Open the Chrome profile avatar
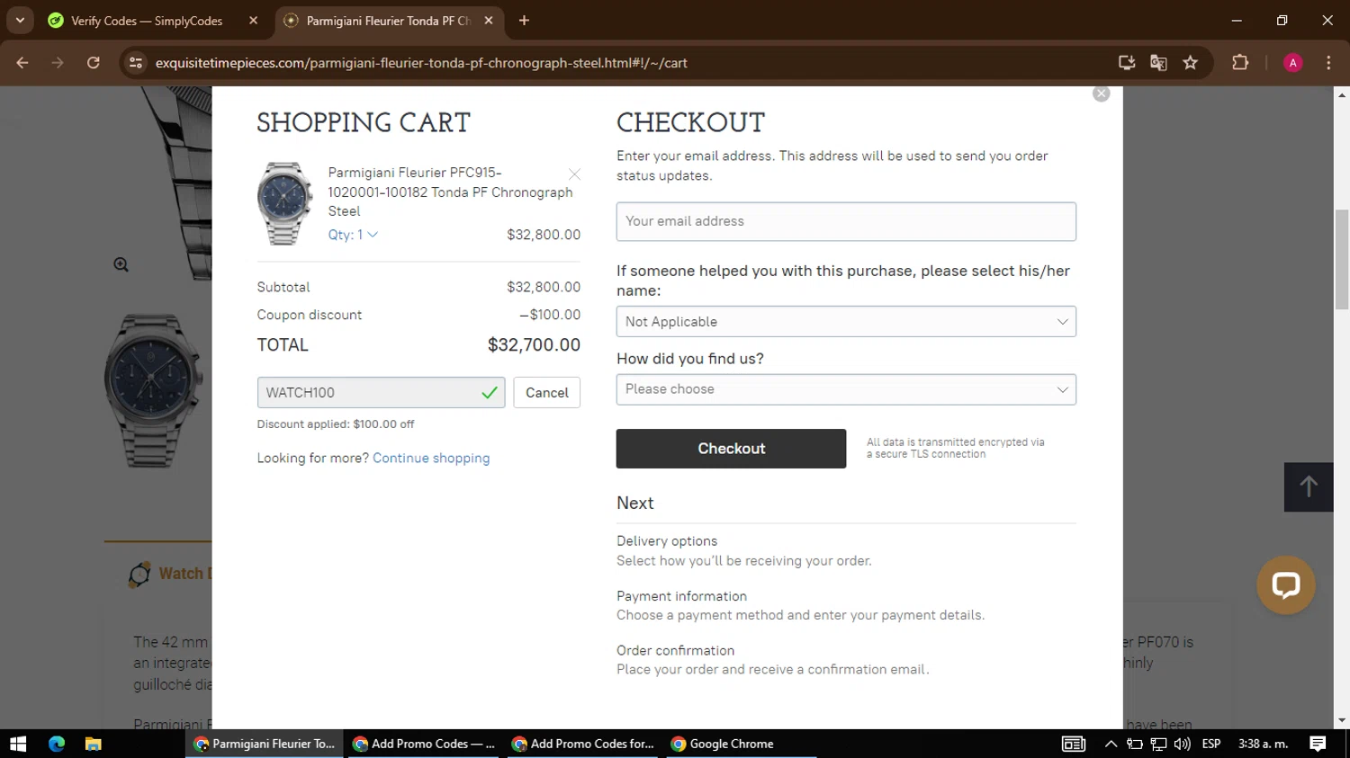 click(1292, 63)
